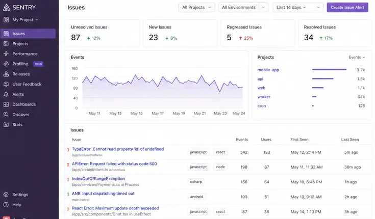The width and height of the screenshot is (375, 219).
Task: Click the Resolved Issues card
Action: (x=335, y=33)
